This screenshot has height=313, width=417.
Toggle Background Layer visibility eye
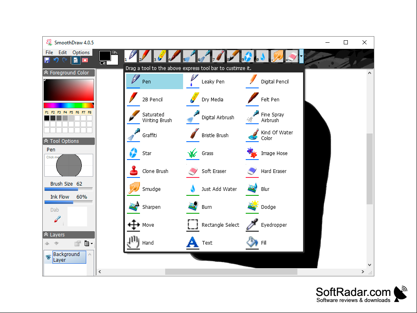click(48, 257)
